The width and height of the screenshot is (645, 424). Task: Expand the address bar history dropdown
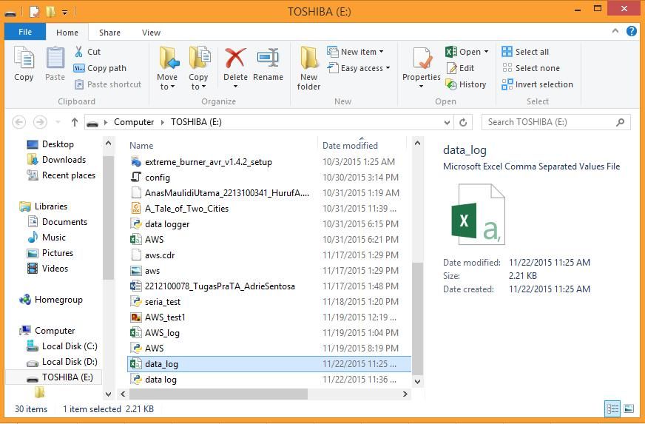point(448,122)
